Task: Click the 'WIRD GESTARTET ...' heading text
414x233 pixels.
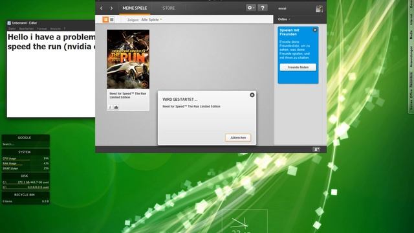Action: coord(180,100)
